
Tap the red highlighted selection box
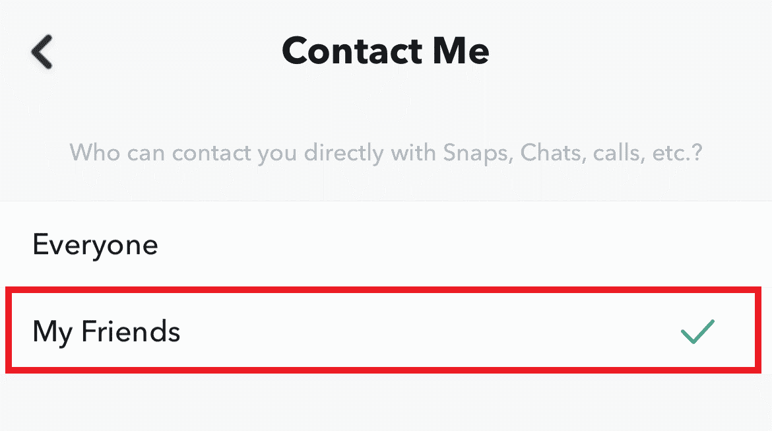386,332
